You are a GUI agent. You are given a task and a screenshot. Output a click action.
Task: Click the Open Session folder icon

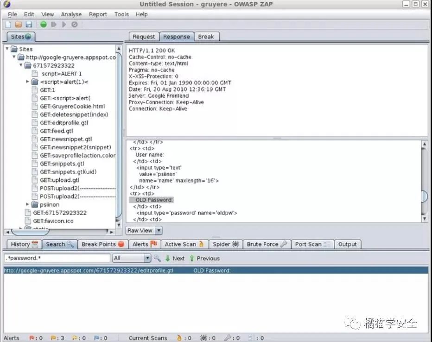click(x=19, y=25)
